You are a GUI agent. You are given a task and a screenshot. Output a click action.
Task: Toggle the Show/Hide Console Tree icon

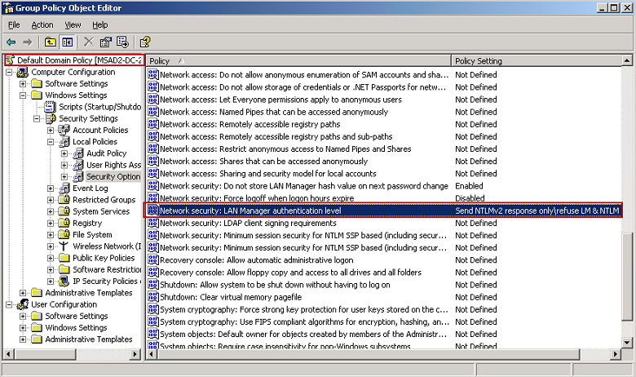(x=68, y=42)
